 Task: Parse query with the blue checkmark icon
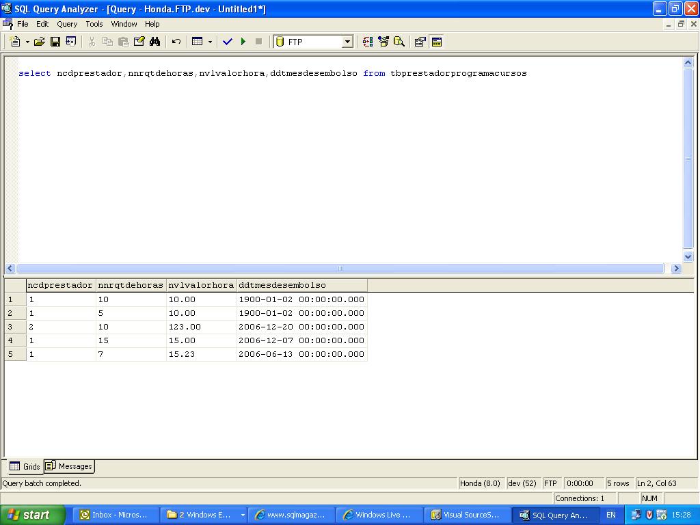click(x=228, y=42)
